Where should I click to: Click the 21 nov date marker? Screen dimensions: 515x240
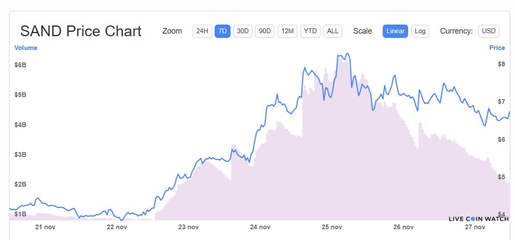coord(45,227)
